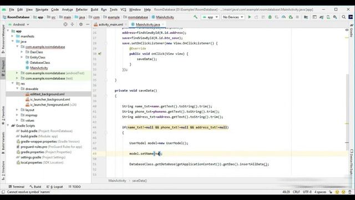The image size is (355, 200).
Task: Collapse the app module tree node
Action: tap(8, 31)
